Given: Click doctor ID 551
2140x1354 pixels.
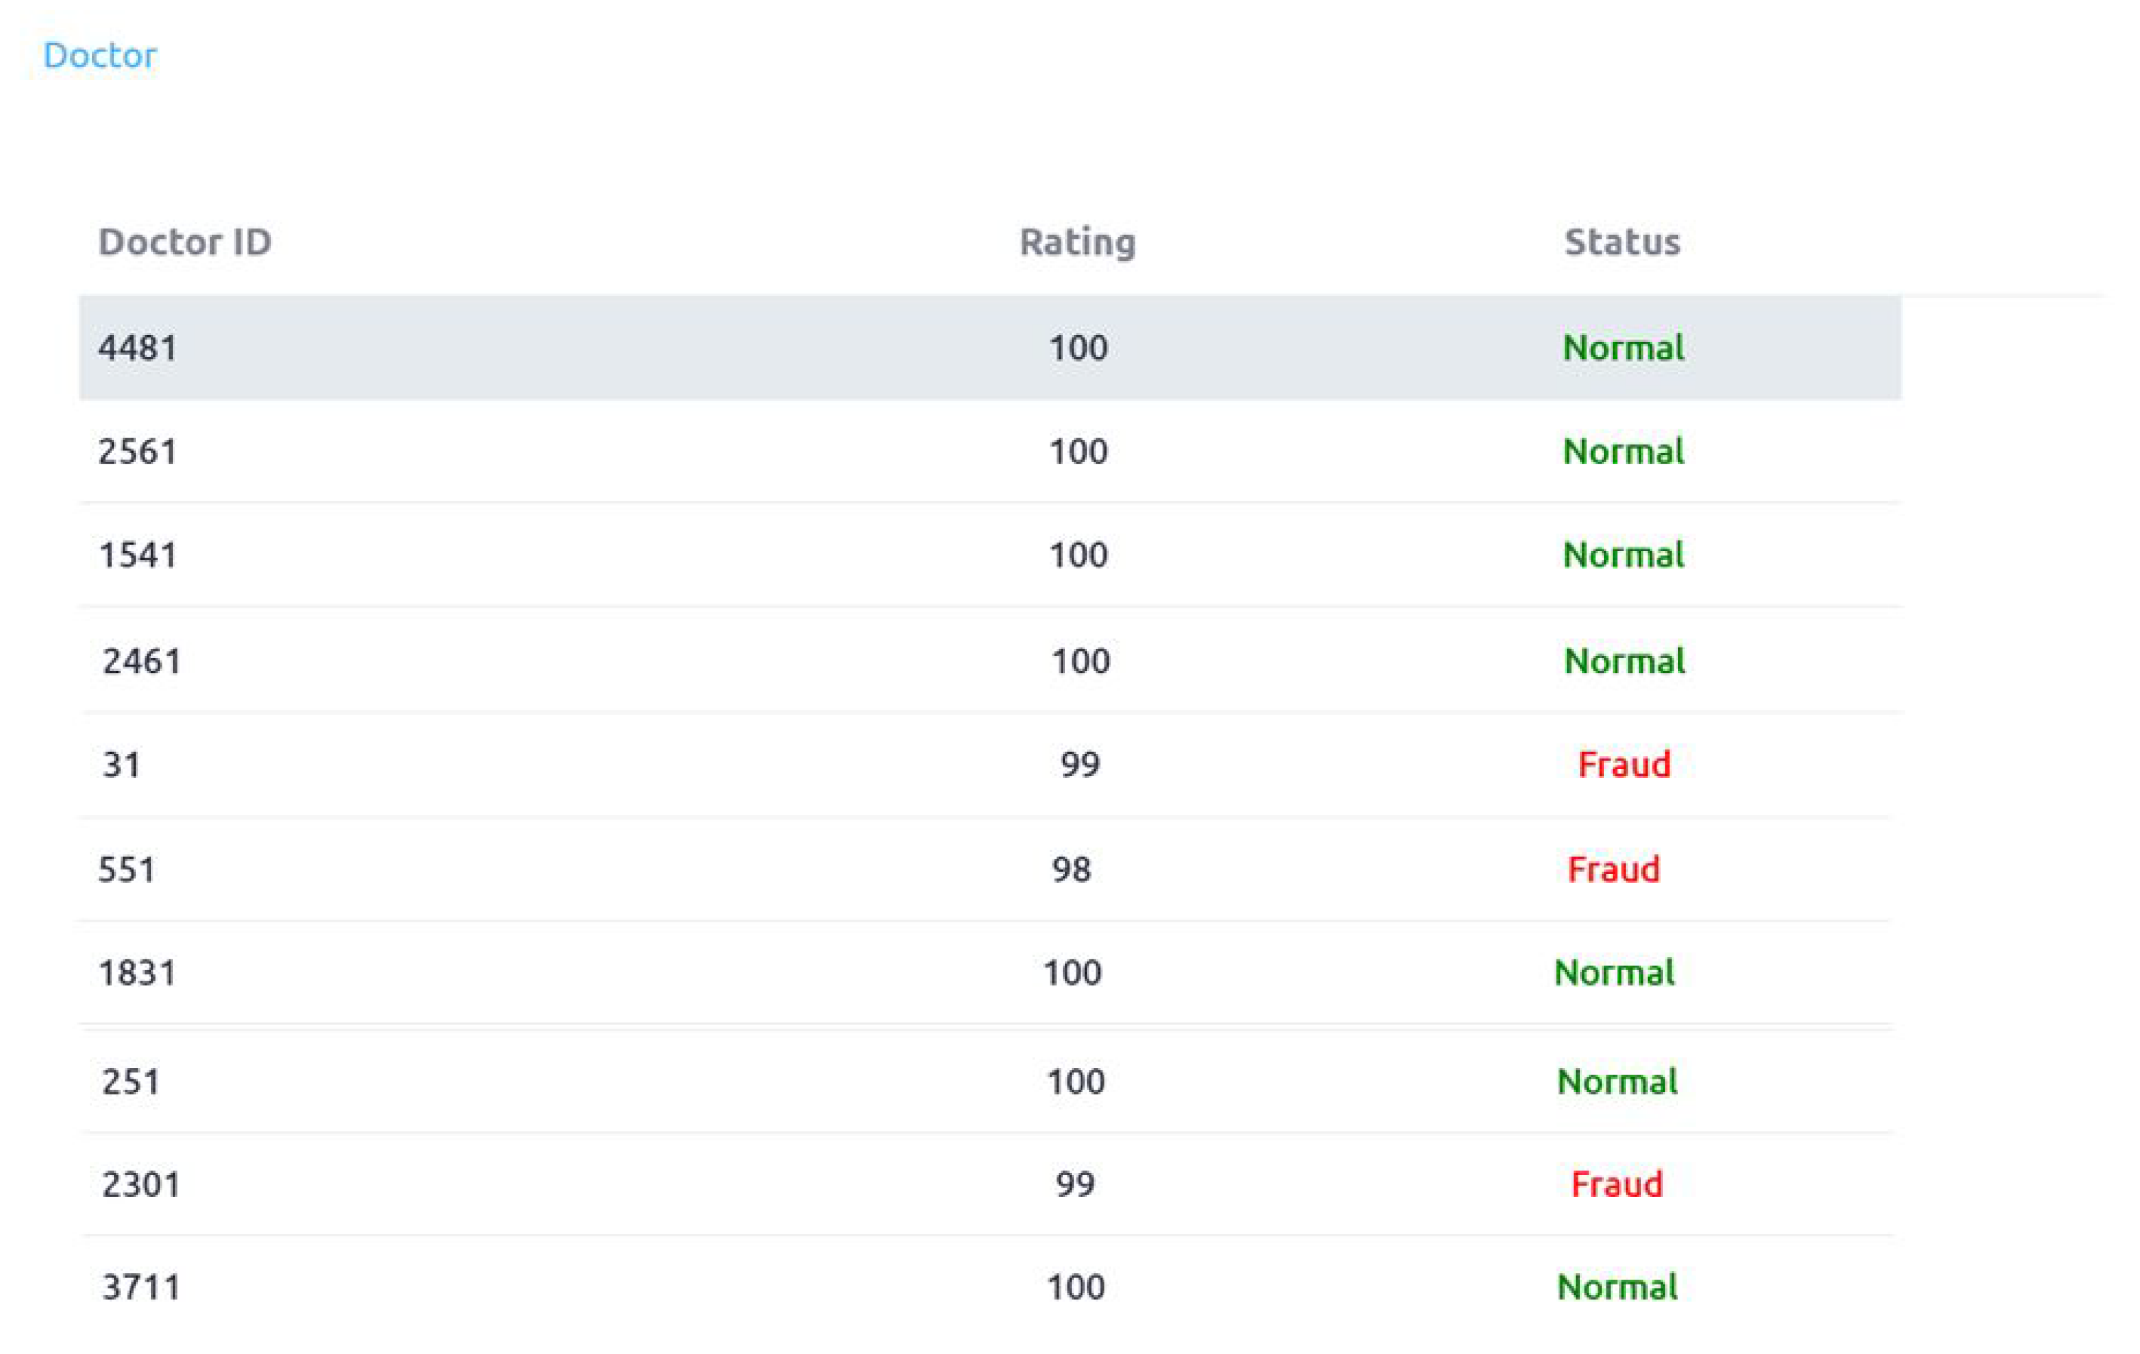Looking at the screenshot, I should pyautogui.click(x=126, y=869).
